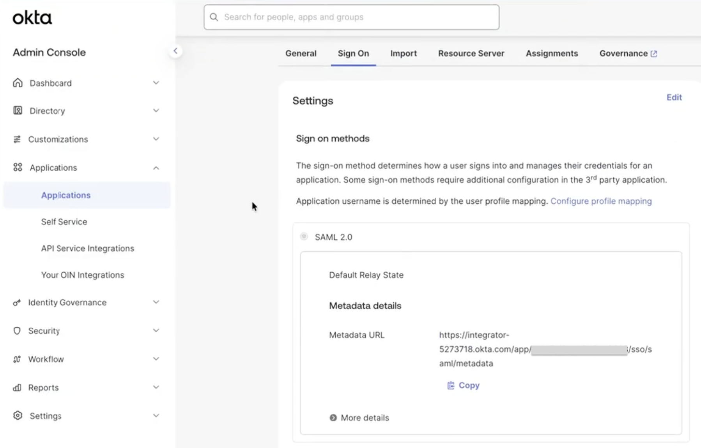Expand the Directory menu chevron
The width and height of the screenshot is (701, 448).
(156, 111)
